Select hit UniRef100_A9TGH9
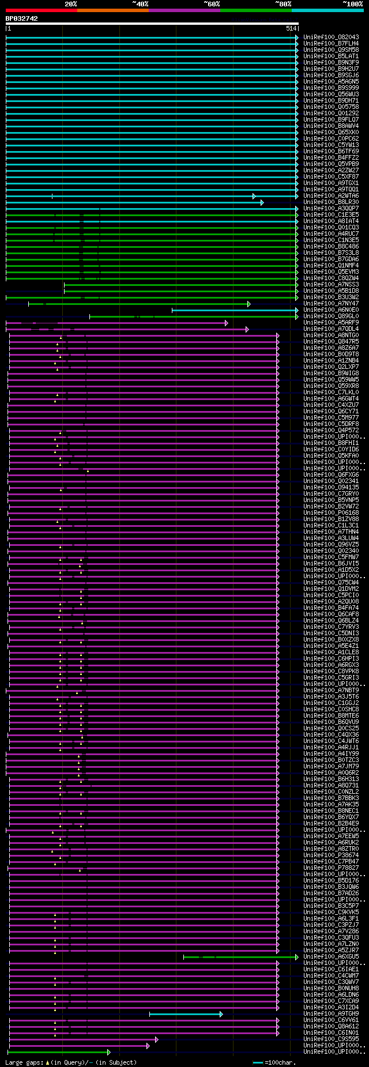Image resolution: width=369 pixels, height=1067 pixels. pos(331,1013)
